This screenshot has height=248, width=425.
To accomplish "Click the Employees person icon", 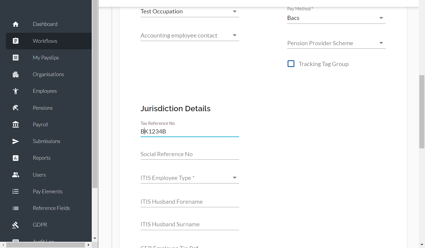I will tap(16, 91).
